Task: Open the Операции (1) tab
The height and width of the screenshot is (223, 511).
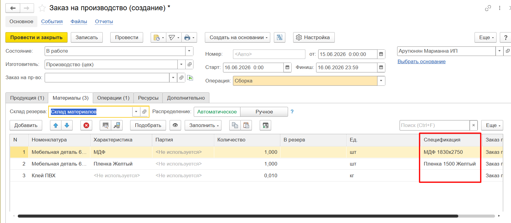Action: (x=113, y=98)
